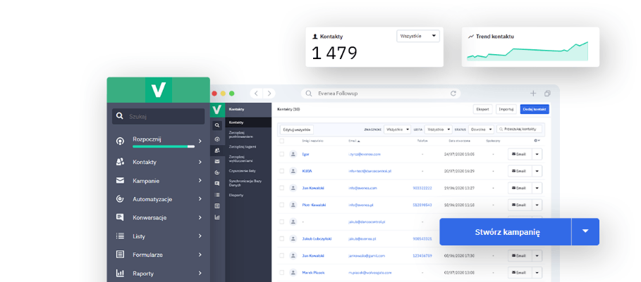Open a new browser tab with plus icon
641x282 pixels.
pos(533,93)
